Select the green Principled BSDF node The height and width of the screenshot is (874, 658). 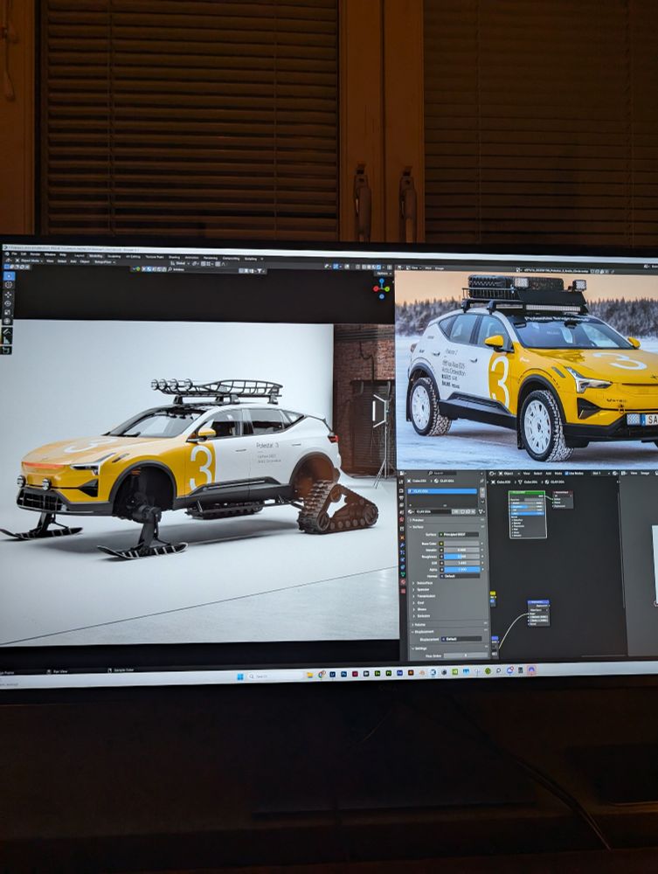click(528, 515)
